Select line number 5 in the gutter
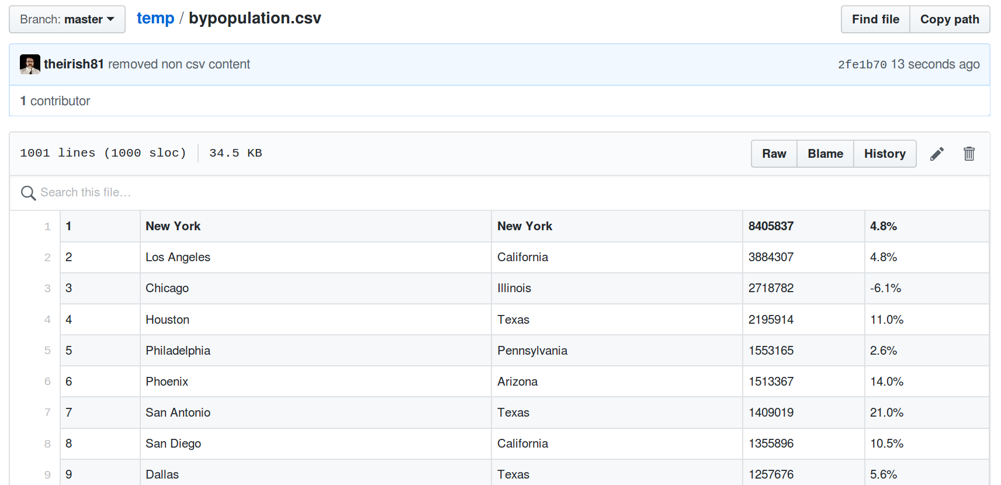The height and width of the screenshot is (485, 1001). [47, 351]
